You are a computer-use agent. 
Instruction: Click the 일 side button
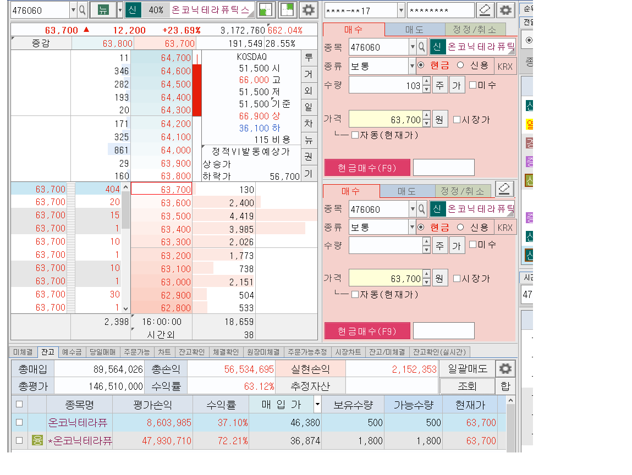[309, 107]
